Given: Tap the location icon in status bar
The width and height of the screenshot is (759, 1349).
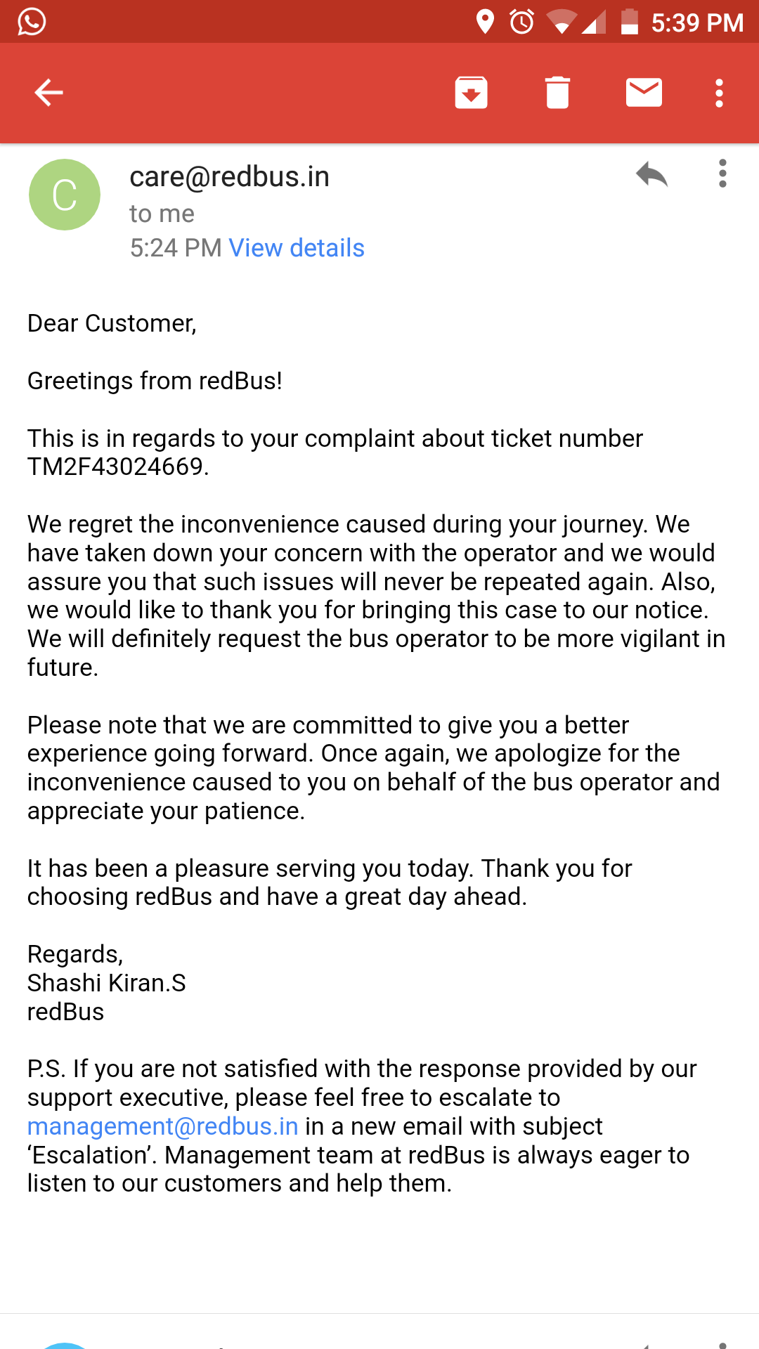Looking at the screenshot, I should coord(485,22).
